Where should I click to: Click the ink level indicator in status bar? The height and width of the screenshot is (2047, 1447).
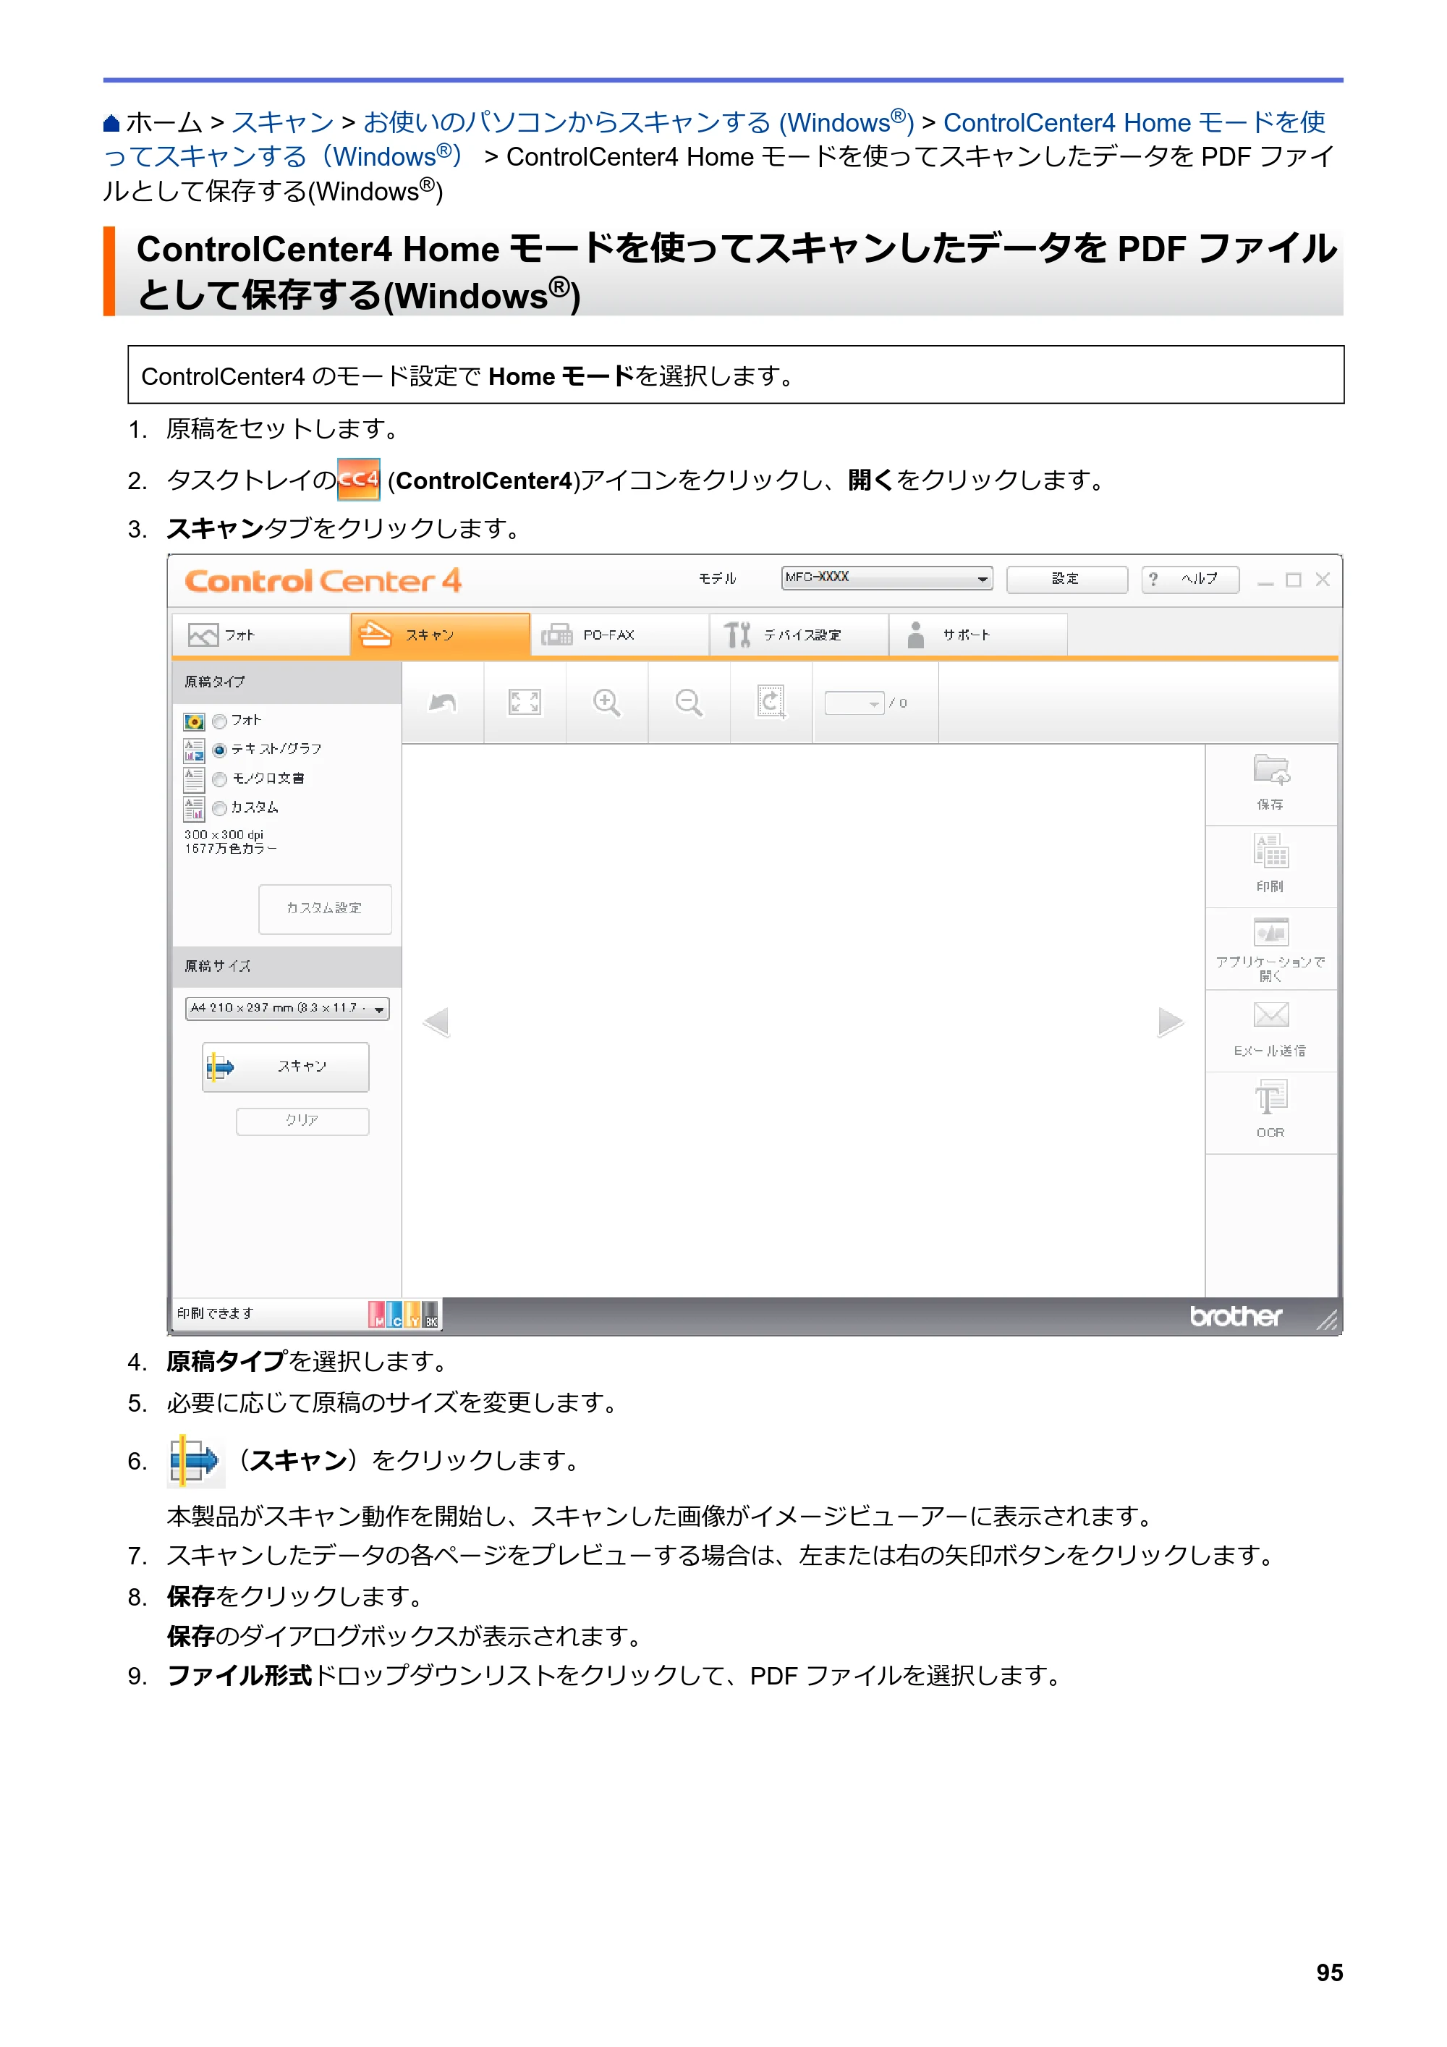click(x=403, y=1314)
